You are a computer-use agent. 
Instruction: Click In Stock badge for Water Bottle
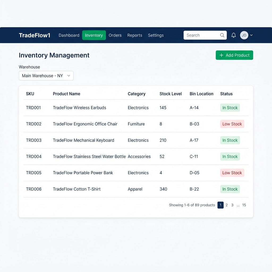230,157
